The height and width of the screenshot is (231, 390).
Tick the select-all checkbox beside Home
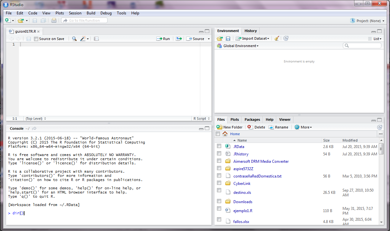(218, 134)
